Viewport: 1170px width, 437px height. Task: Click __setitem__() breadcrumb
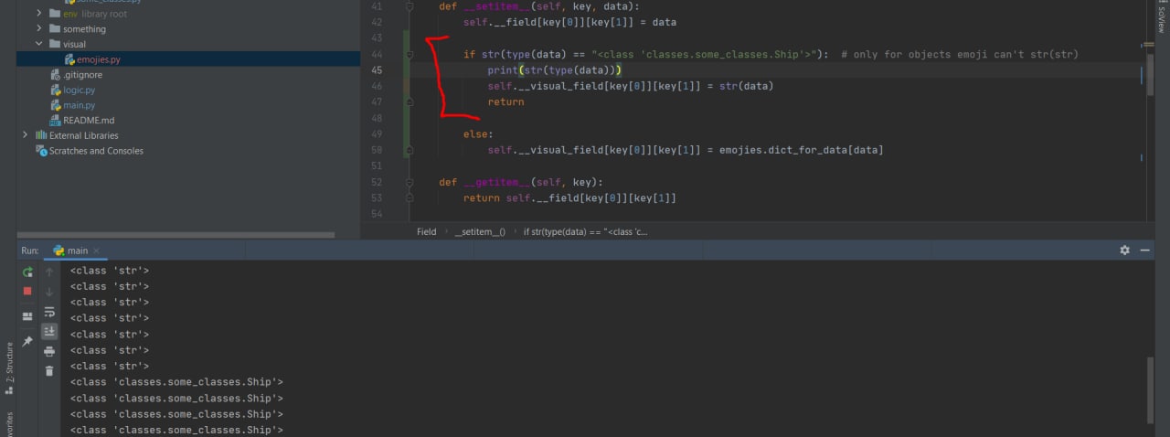pos(480,231)
